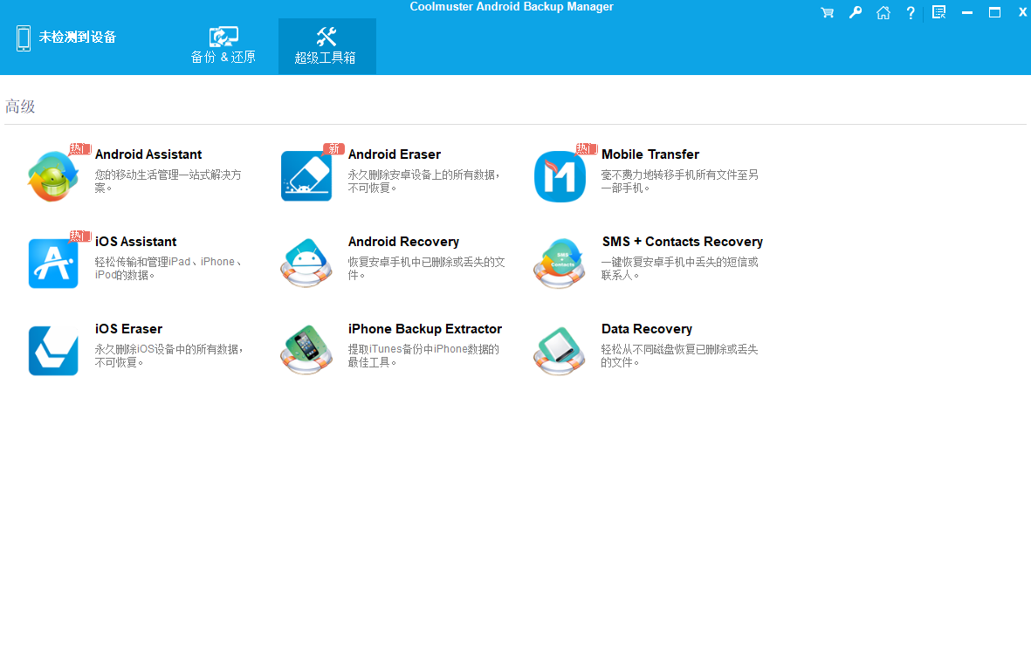Open the shopping cart purchase icon

(x=828, y=12)
